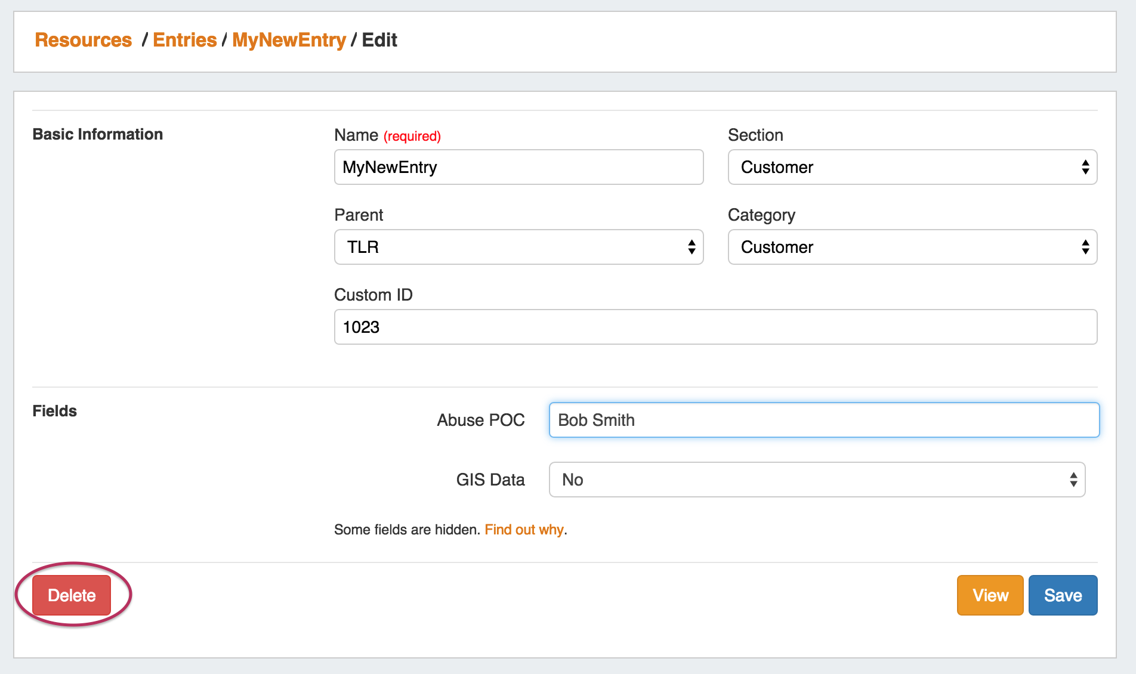This screenshot has width=1136, height=674.
Task: Click the Custom ID field showing 1023
Action: click(x=715, y=327)
